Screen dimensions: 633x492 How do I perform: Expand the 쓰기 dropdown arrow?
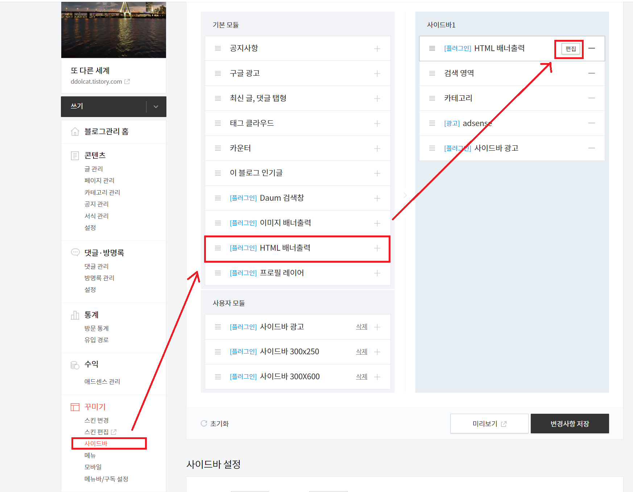tap(156, 107)
